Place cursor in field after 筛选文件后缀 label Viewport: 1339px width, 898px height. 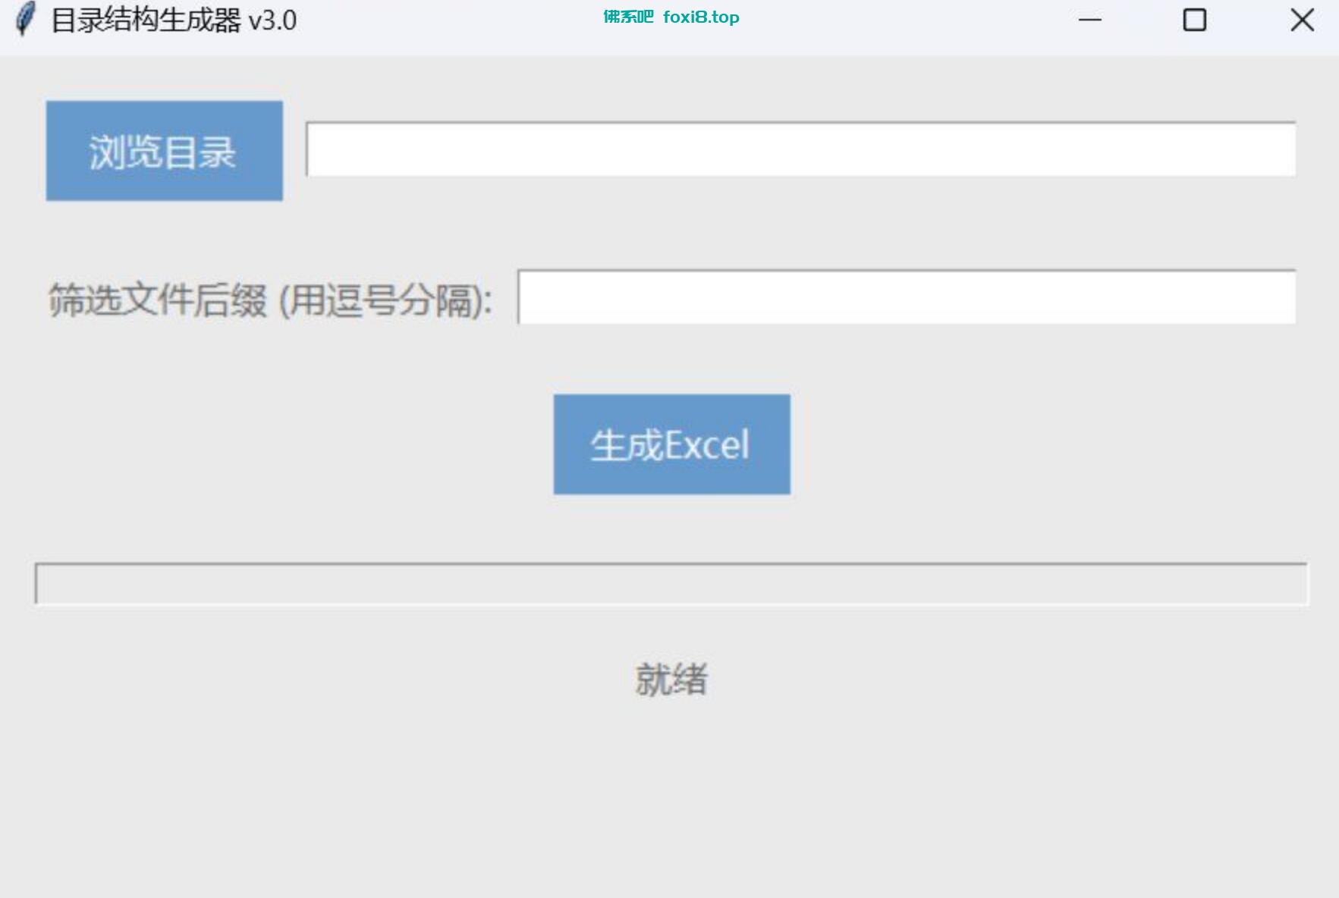point(906,297)
